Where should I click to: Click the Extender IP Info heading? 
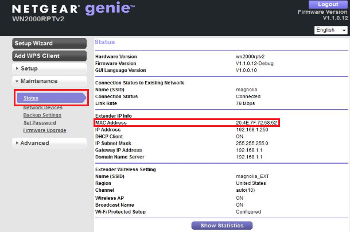point(114,116)
